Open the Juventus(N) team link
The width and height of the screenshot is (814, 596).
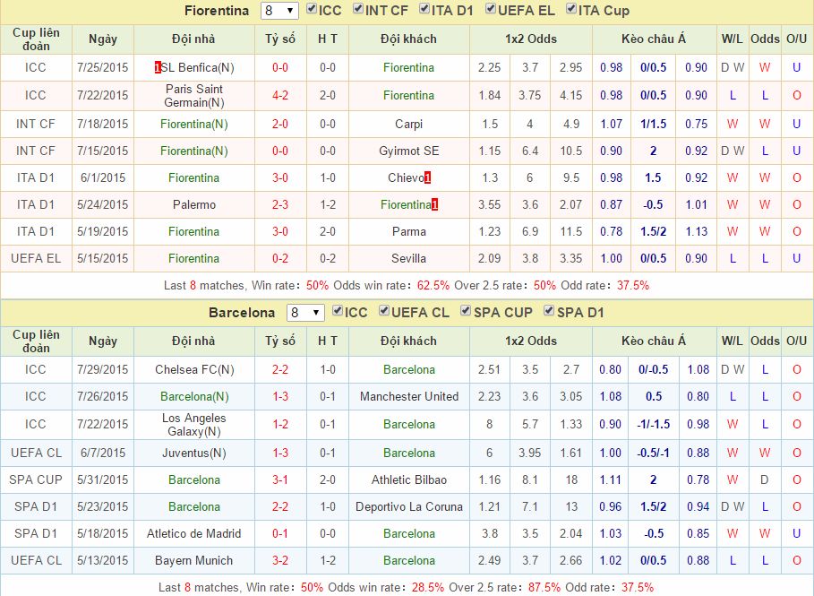(x=194, y=453)
